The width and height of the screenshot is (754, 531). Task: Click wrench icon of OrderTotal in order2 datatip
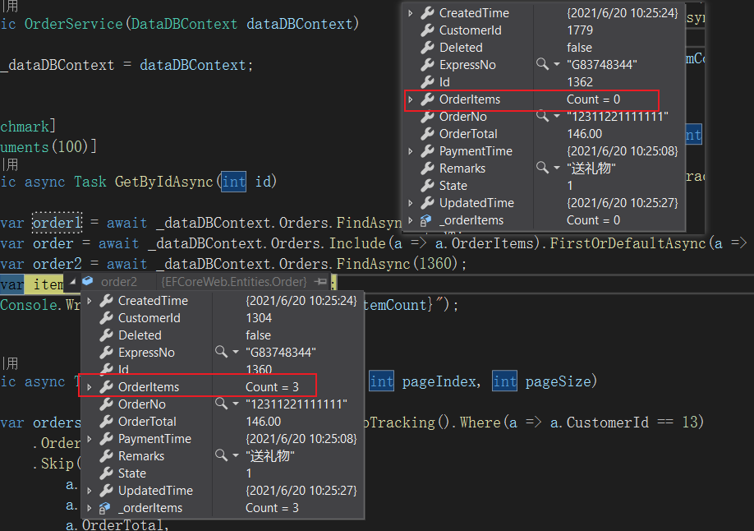pyautogui.click(x=106, y=422)
